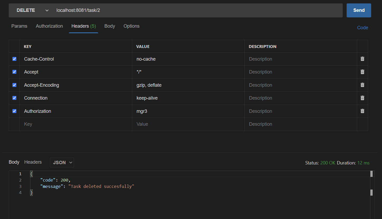Edit the keep-alive value cell
Screen dimensions: 382x219
pyautogui.click(x=188, y=98)
